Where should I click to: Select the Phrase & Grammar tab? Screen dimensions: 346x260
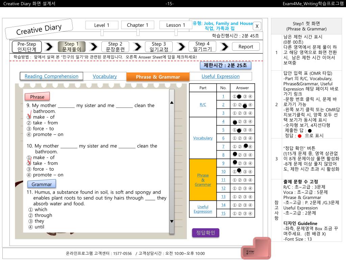[158, 77]
